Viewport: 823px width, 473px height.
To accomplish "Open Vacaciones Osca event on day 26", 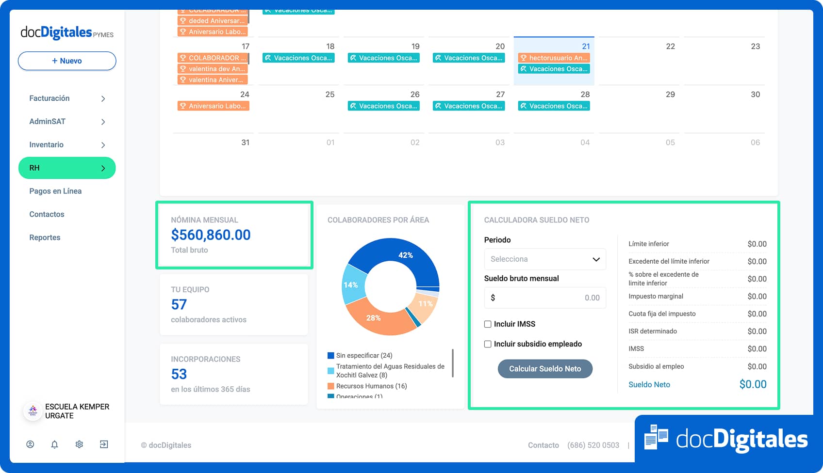I will [x=383, y=106].
